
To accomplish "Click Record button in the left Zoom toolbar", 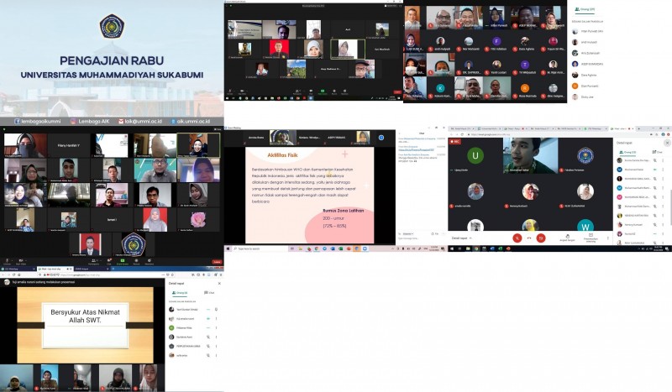I will coord(134,261).
